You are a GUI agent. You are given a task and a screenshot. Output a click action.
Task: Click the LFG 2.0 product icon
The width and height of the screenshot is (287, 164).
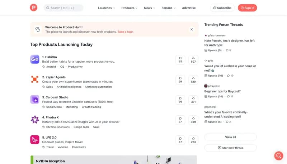coord(34,140)
